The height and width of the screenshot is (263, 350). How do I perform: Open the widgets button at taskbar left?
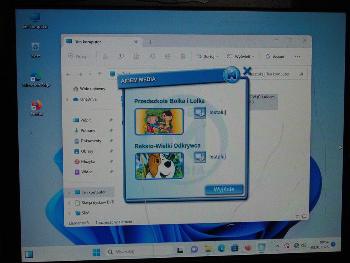pyautogui.click(x=29, y=254)
